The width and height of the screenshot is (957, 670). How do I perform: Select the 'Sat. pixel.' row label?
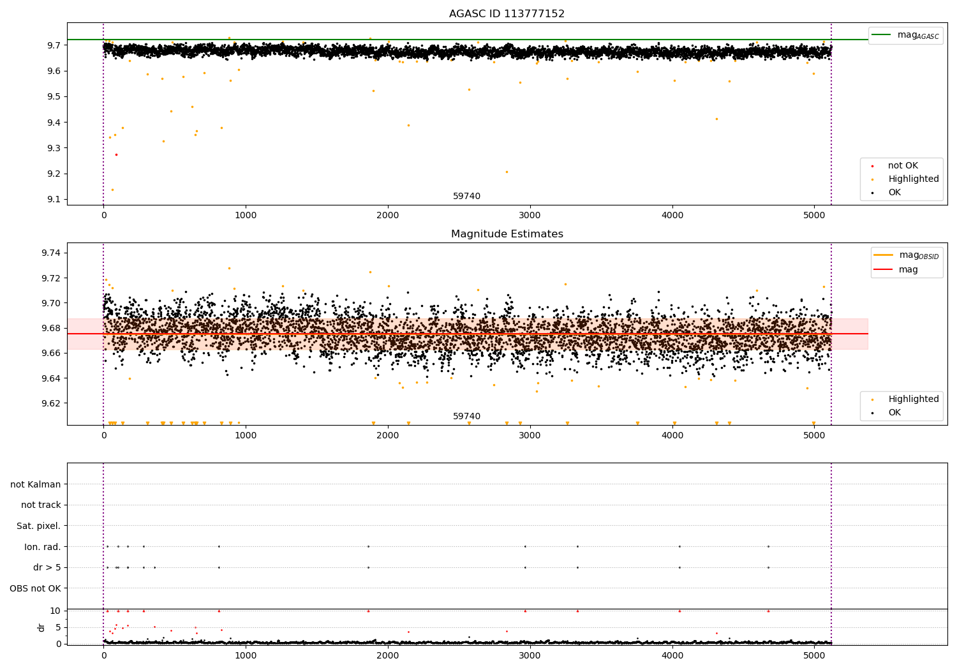pyautogui.click(x=38, y=526)
